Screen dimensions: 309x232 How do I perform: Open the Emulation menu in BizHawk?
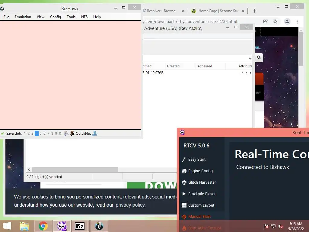(23, 17)
